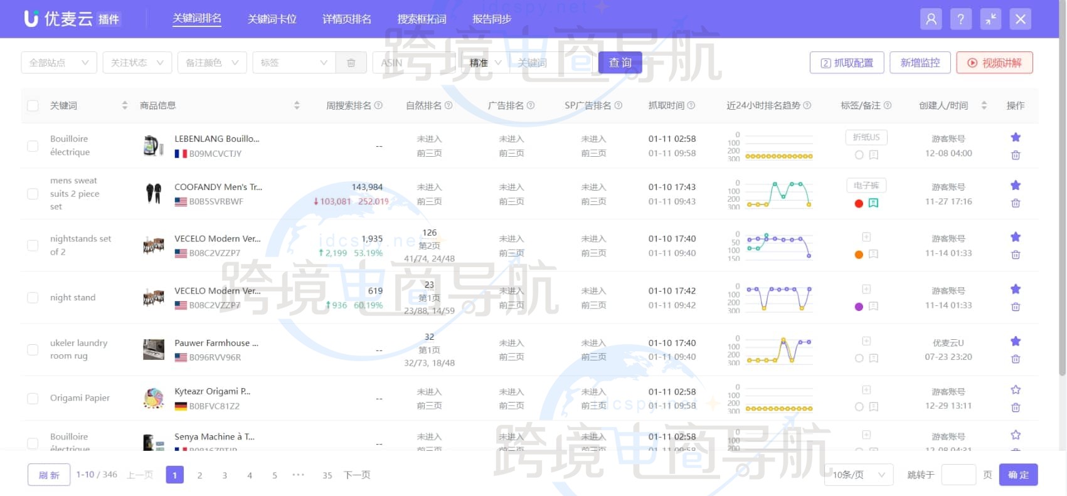The width and height of the screenshot is (1067, 496).
Task: Check the Senya Machine row checkbox
Action: coord(33,444)
